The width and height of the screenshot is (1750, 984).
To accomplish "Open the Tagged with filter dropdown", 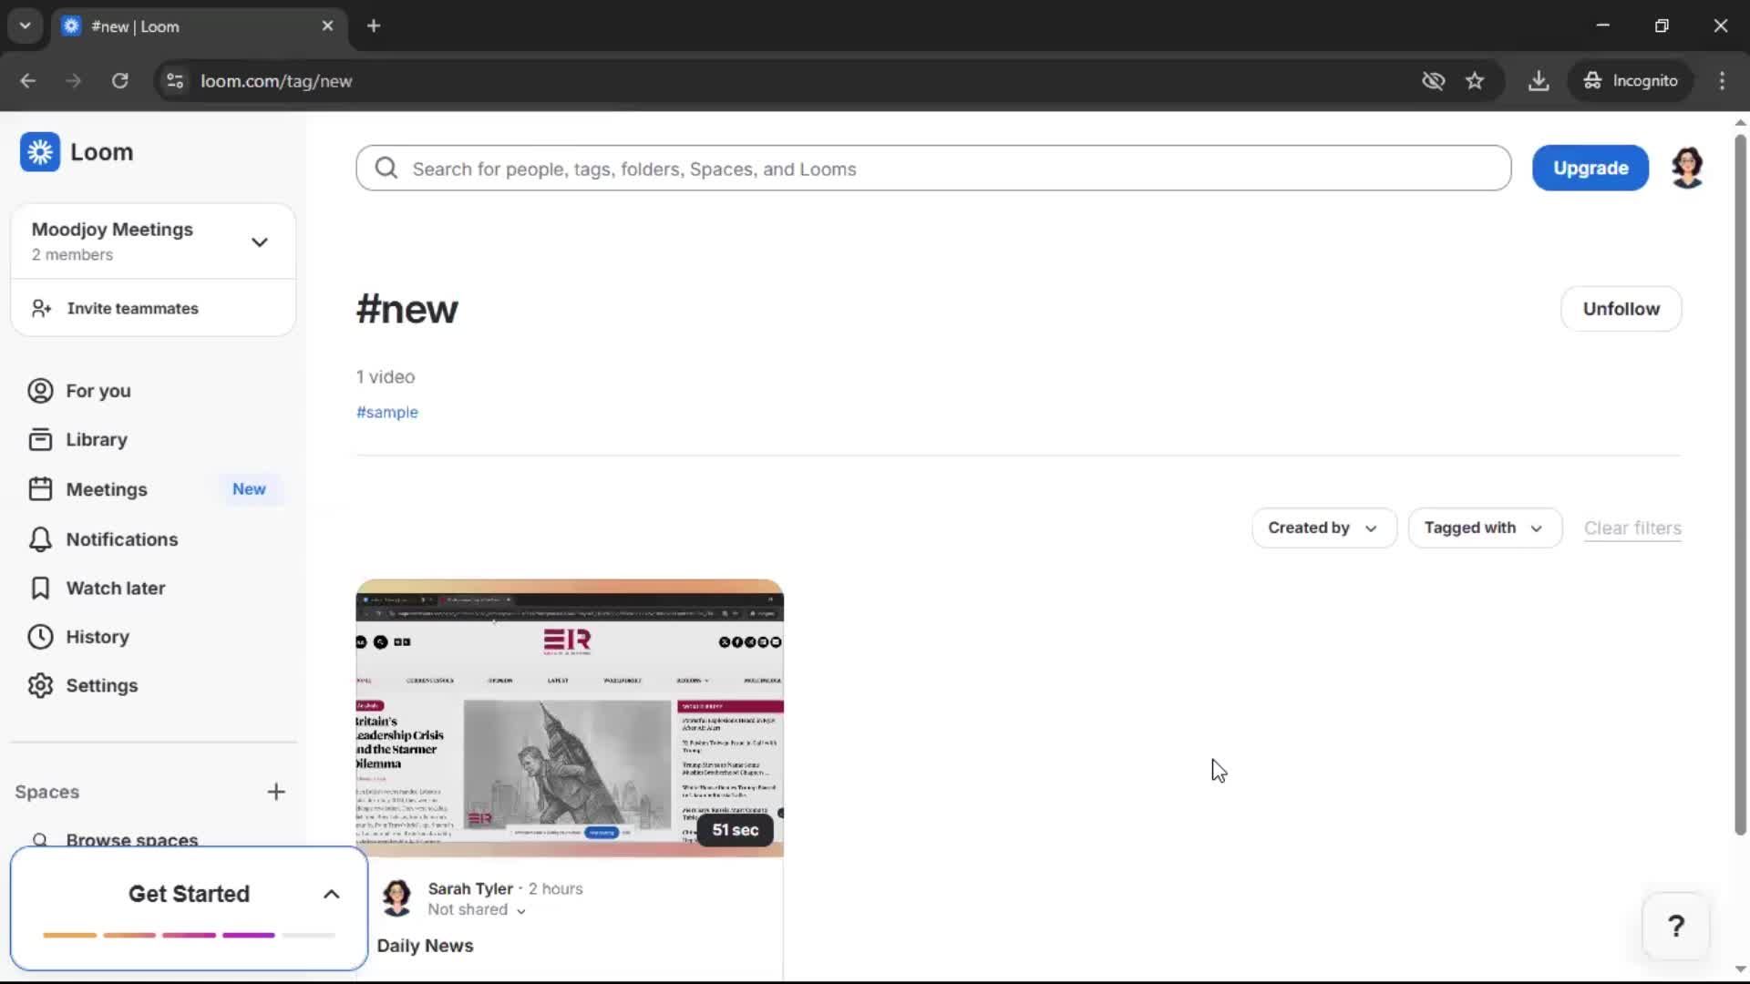I will click(1484, 528).
